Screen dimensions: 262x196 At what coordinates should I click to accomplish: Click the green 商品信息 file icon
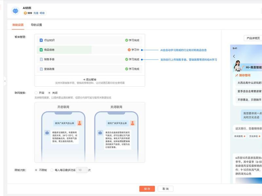pos(41,50)
